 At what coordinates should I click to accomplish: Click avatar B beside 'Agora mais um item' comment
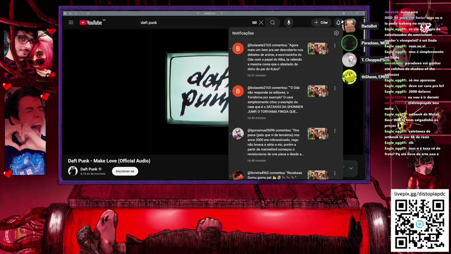pos(238,49)
